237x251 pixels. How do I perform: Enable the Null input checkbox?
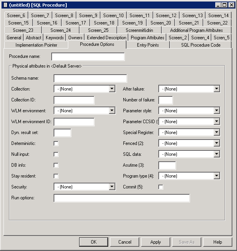pos(56,155)
